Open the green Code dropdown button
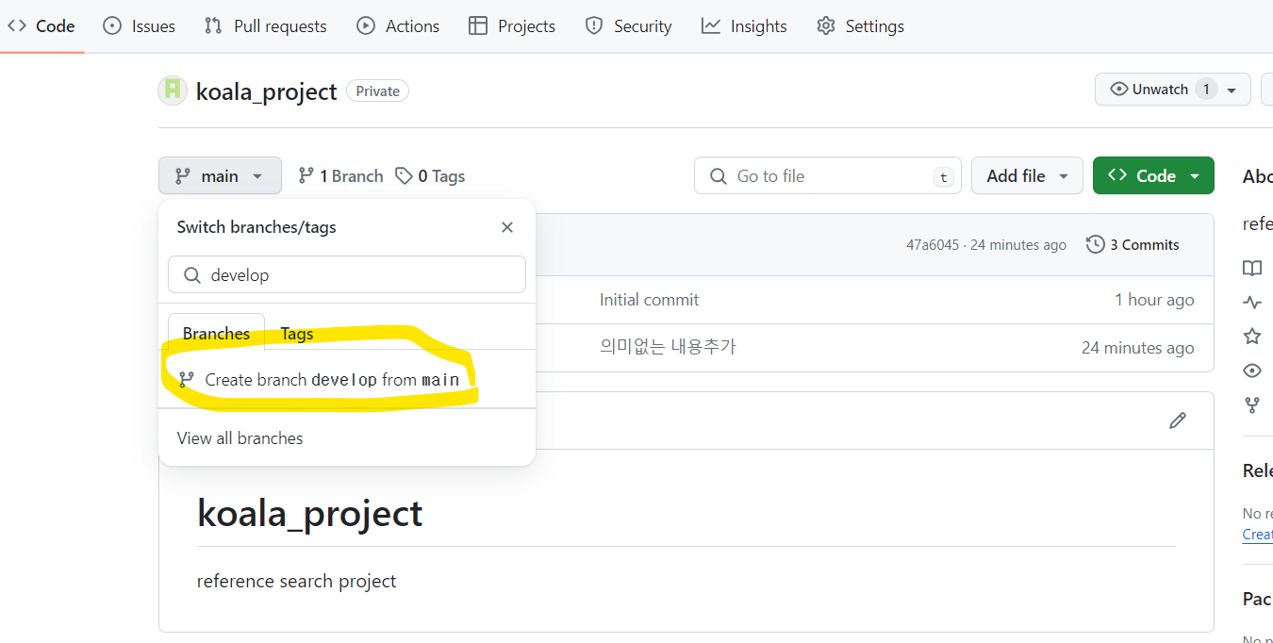This screenshot has height=643, width=1273. [x=1153, y=176]
